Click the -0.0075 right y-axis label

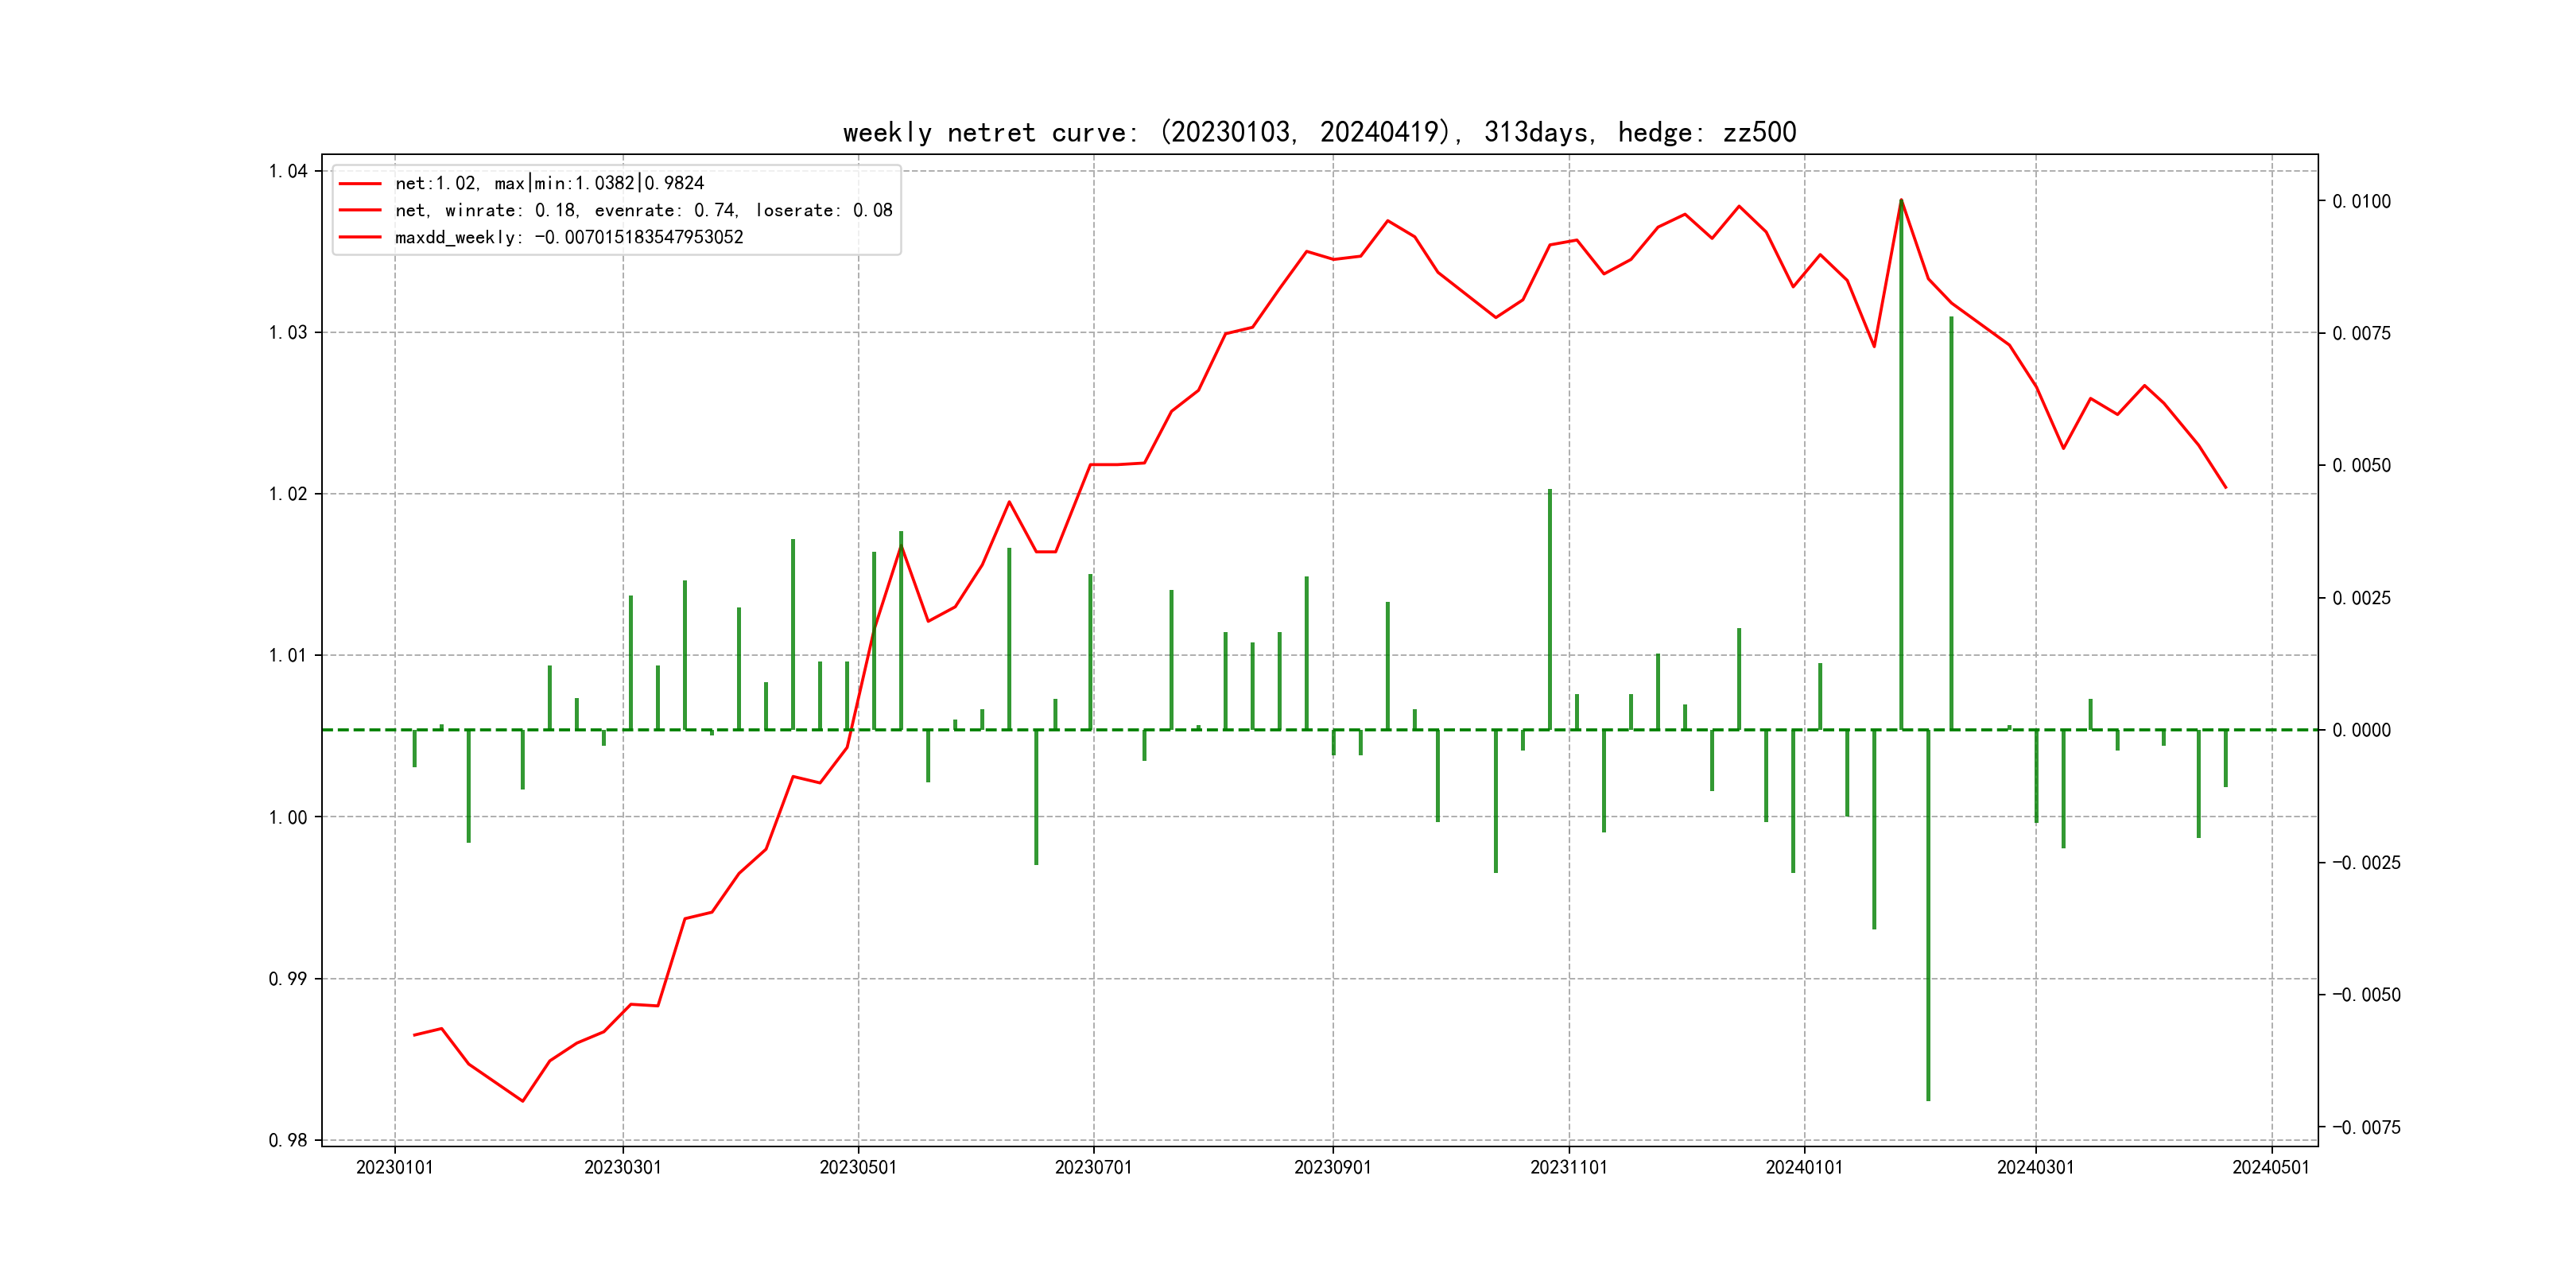coord(2366,1127)
